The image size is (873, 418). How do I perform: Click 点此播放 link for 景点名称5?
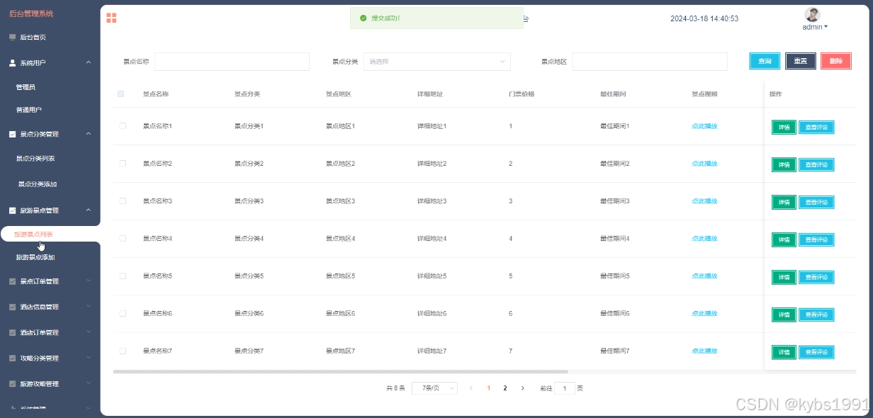tap(704, 276)
